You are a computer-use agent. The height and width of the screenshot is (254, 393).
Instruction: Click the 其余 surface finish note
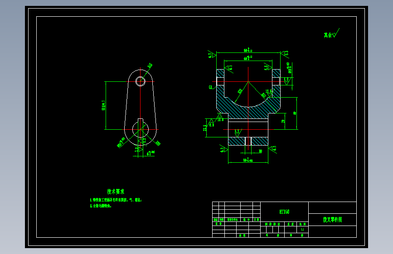click(331, 33)
